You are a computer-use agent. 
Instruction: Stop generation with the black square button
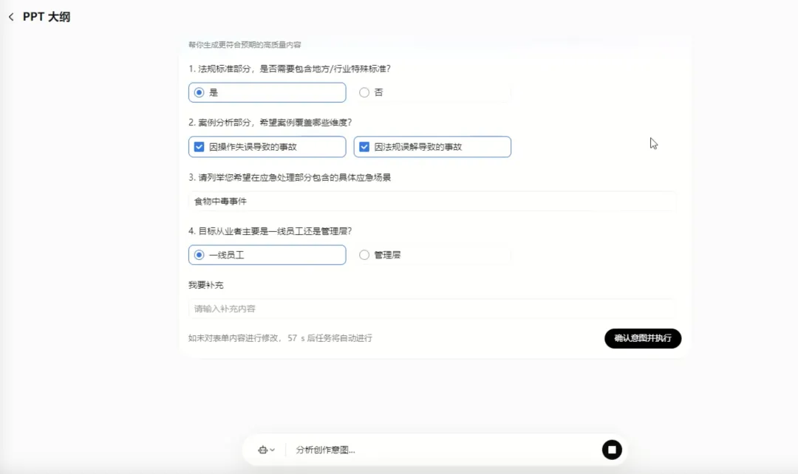click(612, 450)
